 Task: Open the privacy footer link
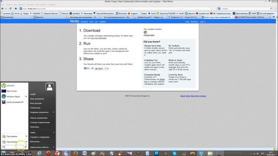[x=203, y=96]
